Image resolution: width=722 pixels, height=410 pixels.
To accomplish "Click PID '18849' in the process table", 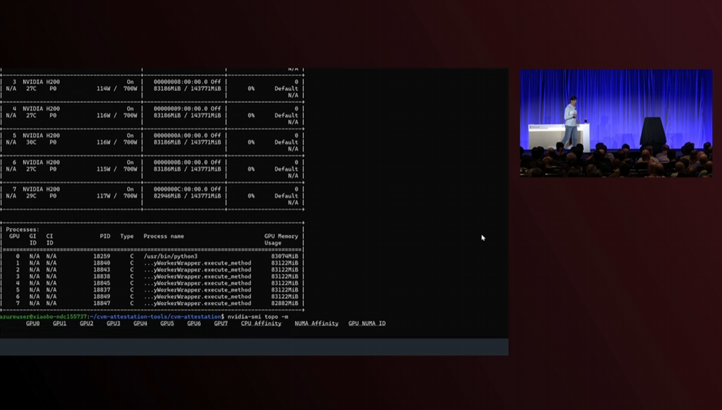I will point(102,297).
